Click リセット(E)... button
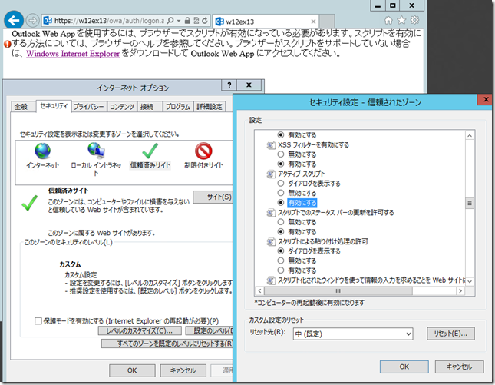 point(450,334)
